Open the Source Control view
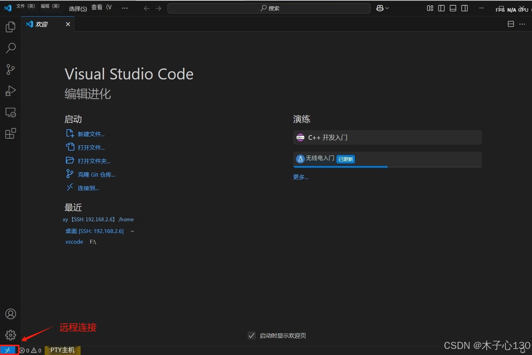The width and height of the screenshot is (532, 355). (x=11, y=70)
